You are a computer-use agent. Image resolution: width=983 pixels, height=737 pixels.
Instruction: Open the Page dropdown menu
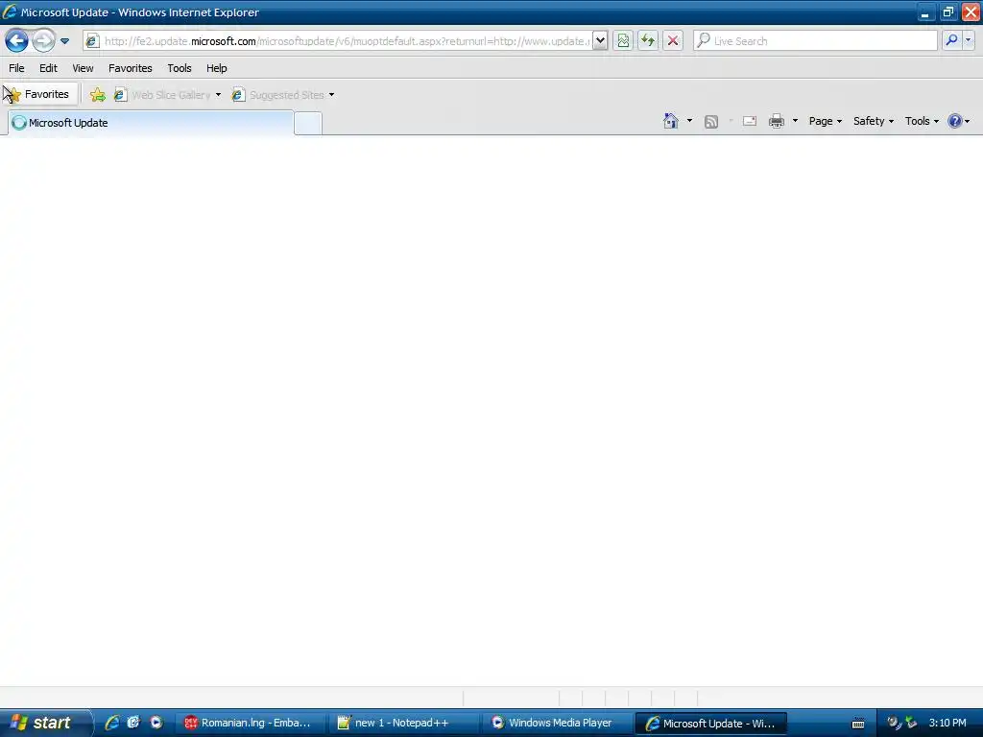(825, 122)
